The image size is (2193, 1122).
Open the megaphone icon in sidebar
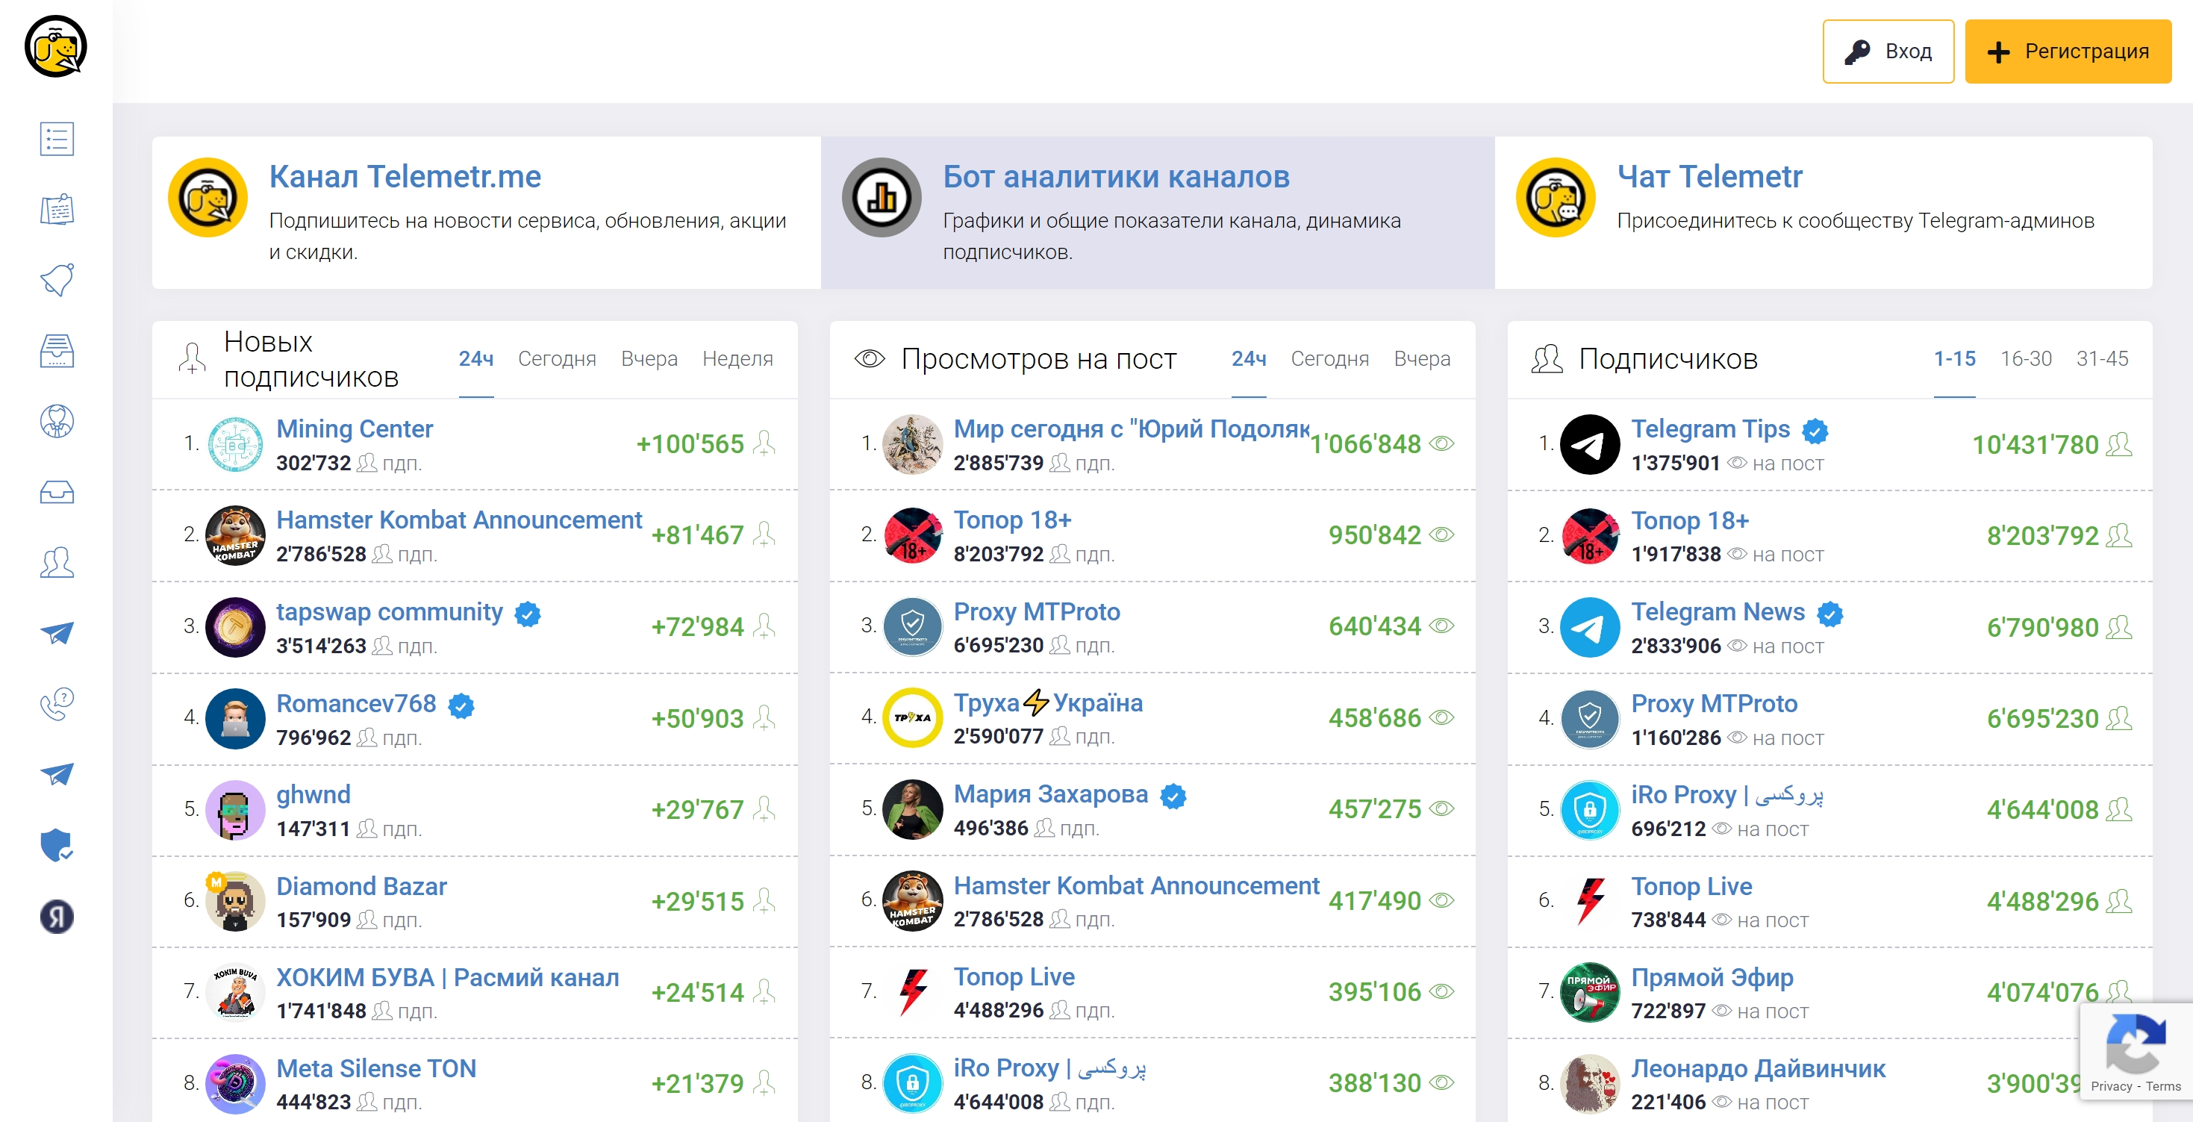click(57, 280)
